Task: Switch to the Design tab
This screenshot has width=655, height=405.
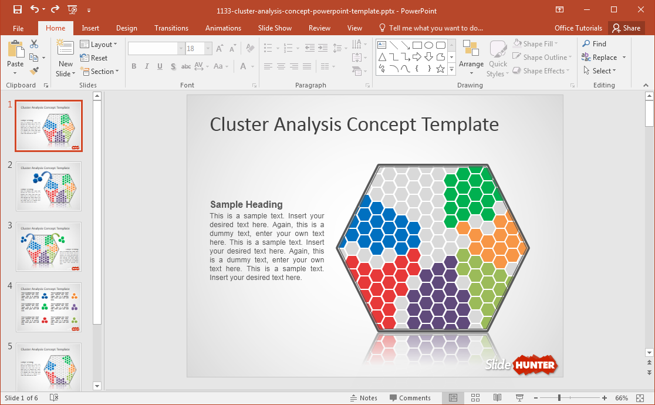Action: pyautogui.click(x=126, y=28)
